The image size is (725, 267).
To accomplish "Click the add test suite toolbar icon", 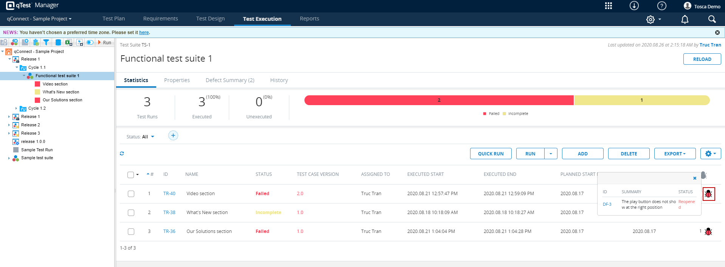I will (14, 42).
